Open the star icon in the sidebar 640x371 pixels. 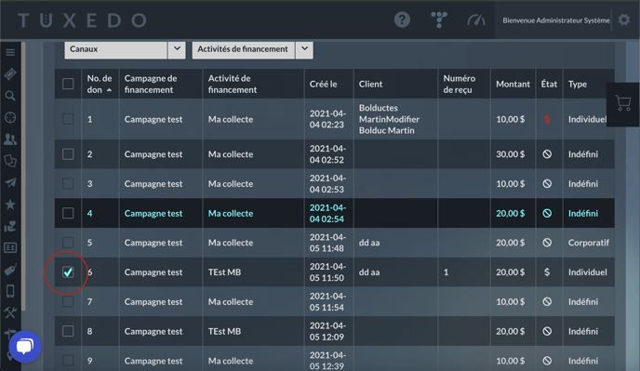coord(10,204)
